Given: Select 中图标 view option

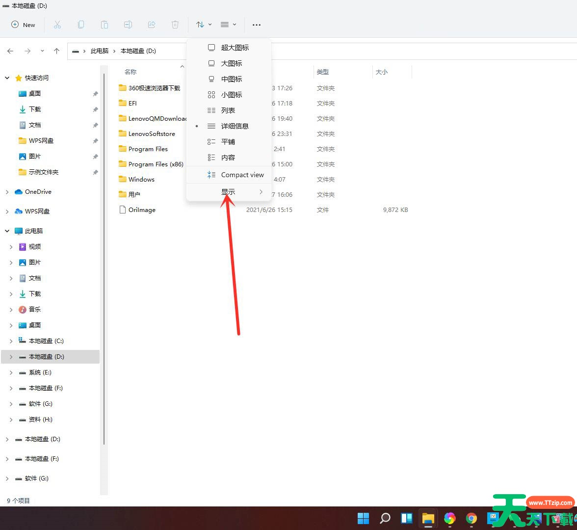Looking at the screenshot, I should pyautogui.click(x=229, y=79).
